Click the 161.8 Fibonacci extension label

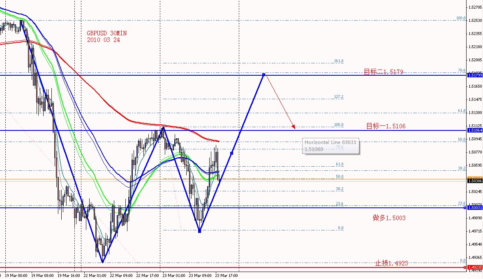(339, 61)
